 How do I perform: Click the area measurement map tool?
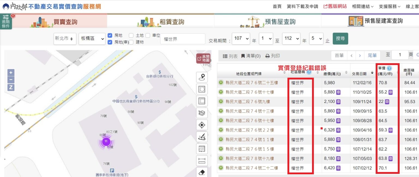(202, 149)
